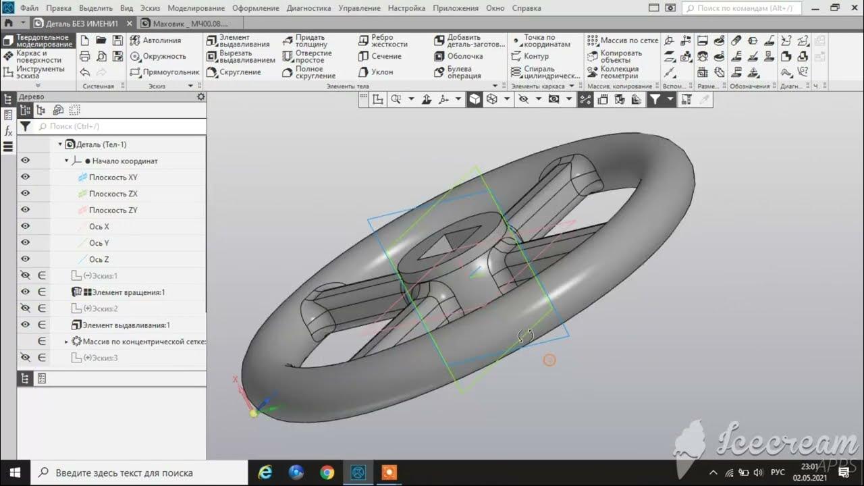864x486 pixels.
Task: Open the Файл menu
Action: (x=29, y=8)
